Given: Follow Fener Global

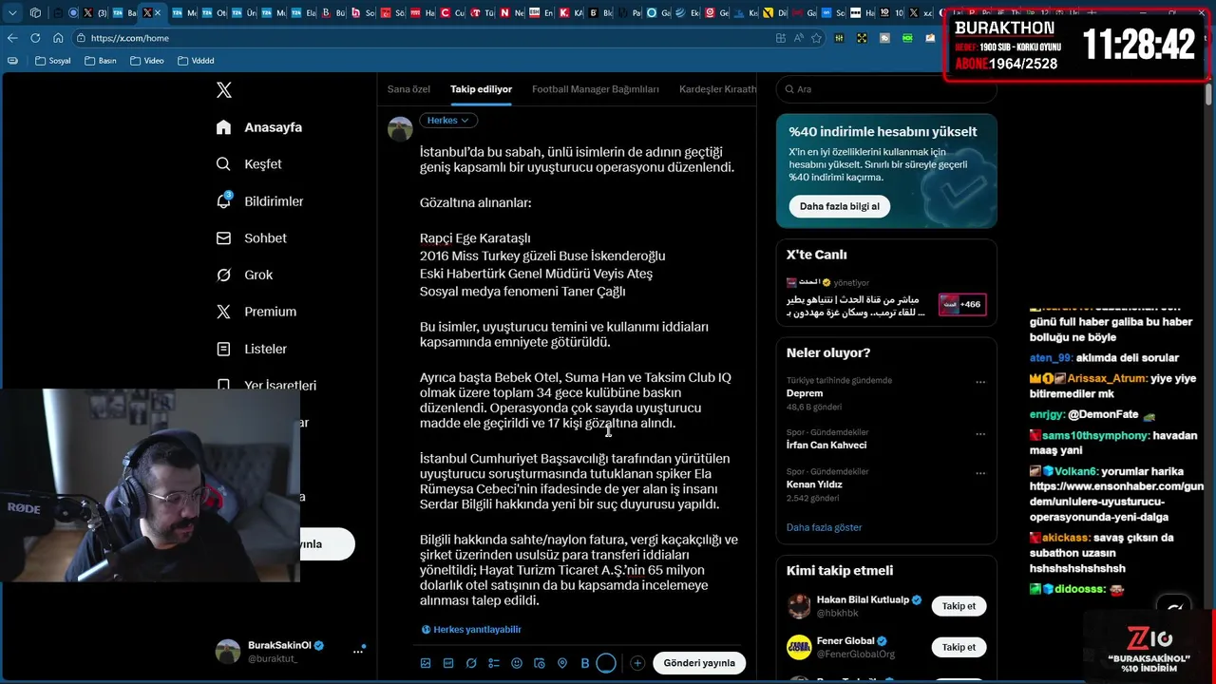Looking at the screenshot, I should (959, 647).
